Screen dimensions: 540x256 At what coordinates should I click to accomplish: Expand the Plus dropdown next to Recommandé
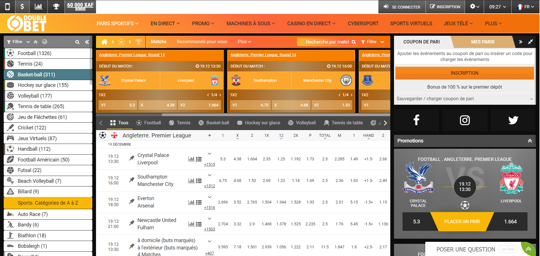244,42
